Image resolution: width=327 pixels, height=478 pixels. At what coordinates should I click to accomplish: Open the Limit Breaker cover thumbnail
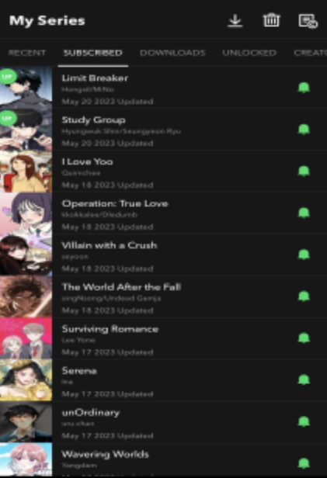[x=26, y=88]
